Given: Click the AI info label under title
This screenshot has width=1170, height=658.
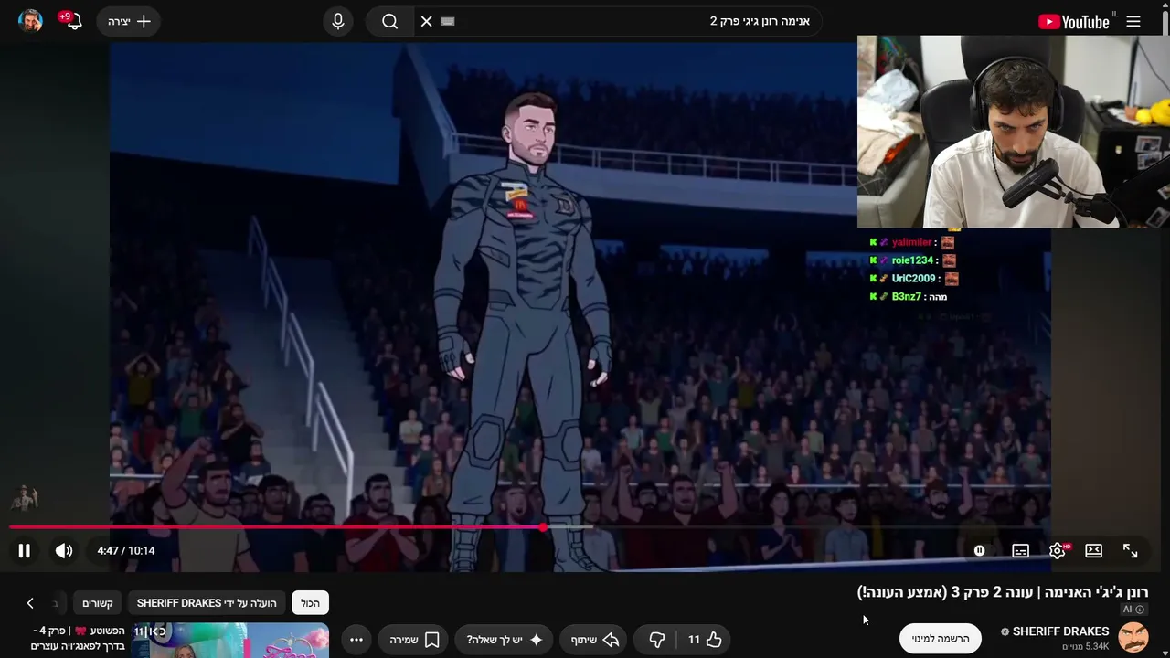Looking at the screenshot, I should click(1133, 610).
